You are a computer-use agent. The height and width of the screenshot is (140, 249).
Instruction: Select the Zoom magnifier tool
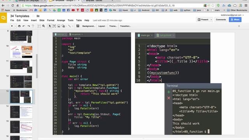44,26
